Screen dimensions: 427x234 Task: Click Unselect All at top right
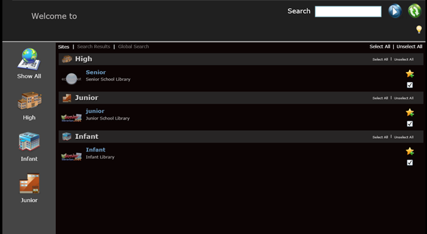tap(409, 47)
